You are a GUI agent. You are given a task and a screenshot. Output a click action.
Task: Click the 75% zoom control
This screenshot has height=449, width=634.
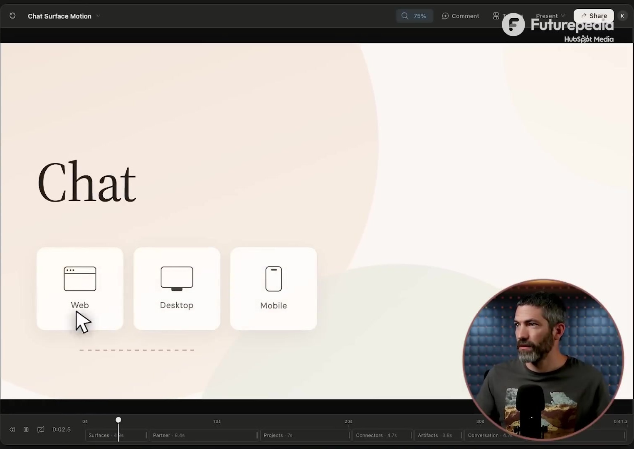[414, 16]
